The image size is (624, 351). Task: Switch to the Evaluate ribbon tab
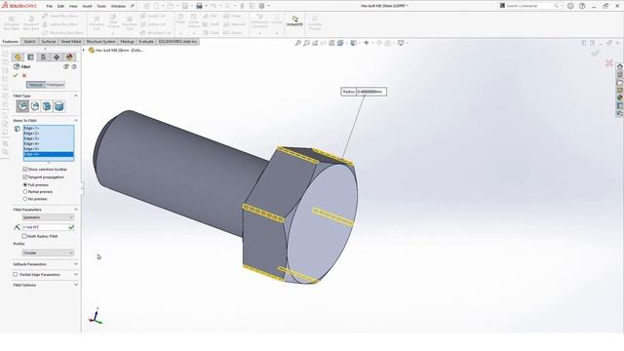click(x=146, y=42)
